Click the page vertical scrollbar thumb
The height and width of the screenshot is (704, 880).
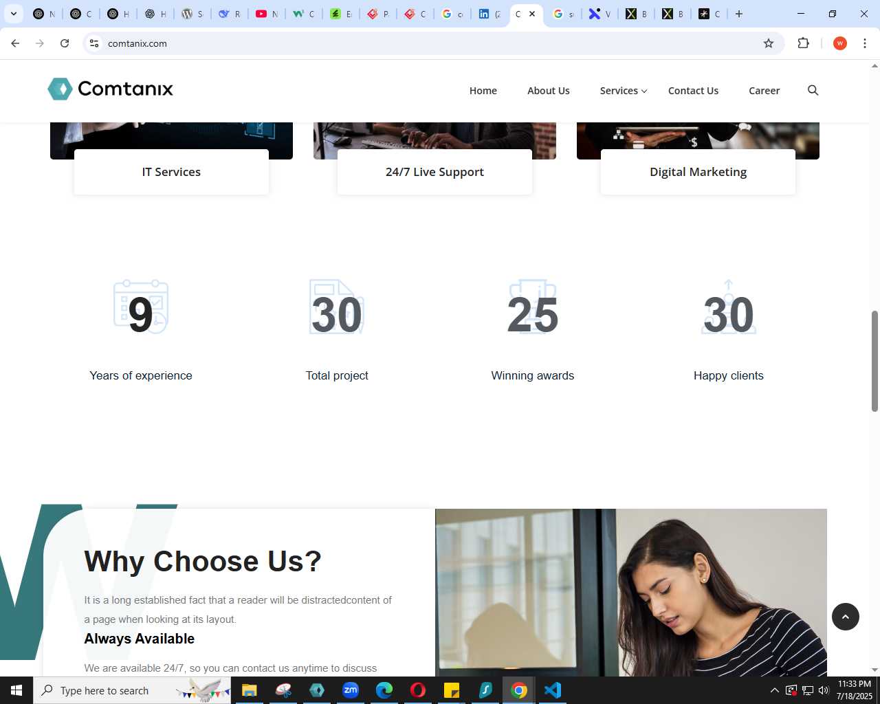point(874,361)
